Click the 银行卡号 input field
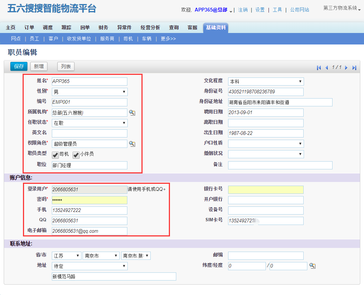Image resolution: width=364 pixels, height=295 pixels. [266, 190]
